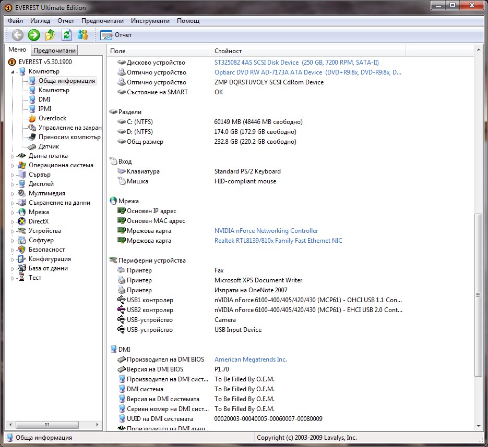Click the Операционна система Windows icon
The image size is (488, 447).
(x=22, y=165)
